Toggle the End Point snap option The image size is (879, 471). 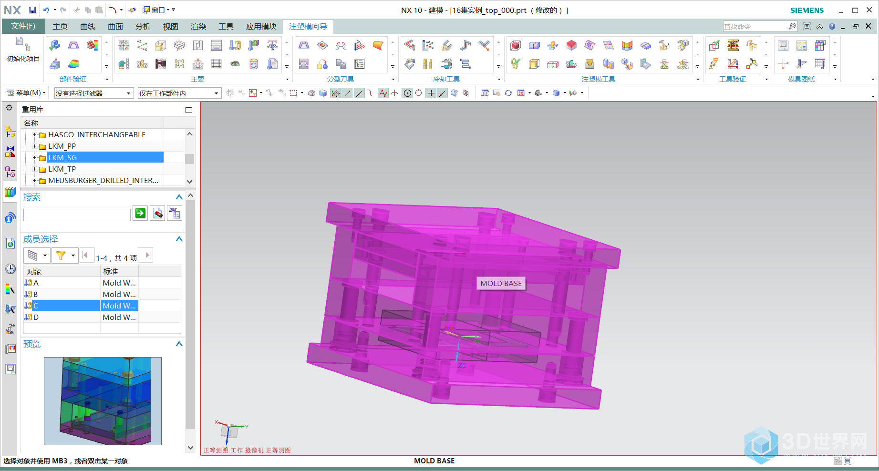coord(348,93)
